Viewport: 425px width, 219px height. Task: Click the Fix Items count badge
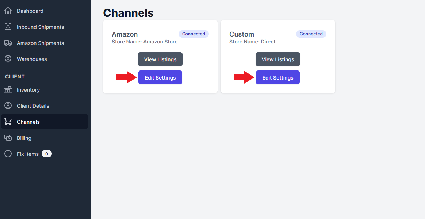pyautogui.click(x=47, y=154)
